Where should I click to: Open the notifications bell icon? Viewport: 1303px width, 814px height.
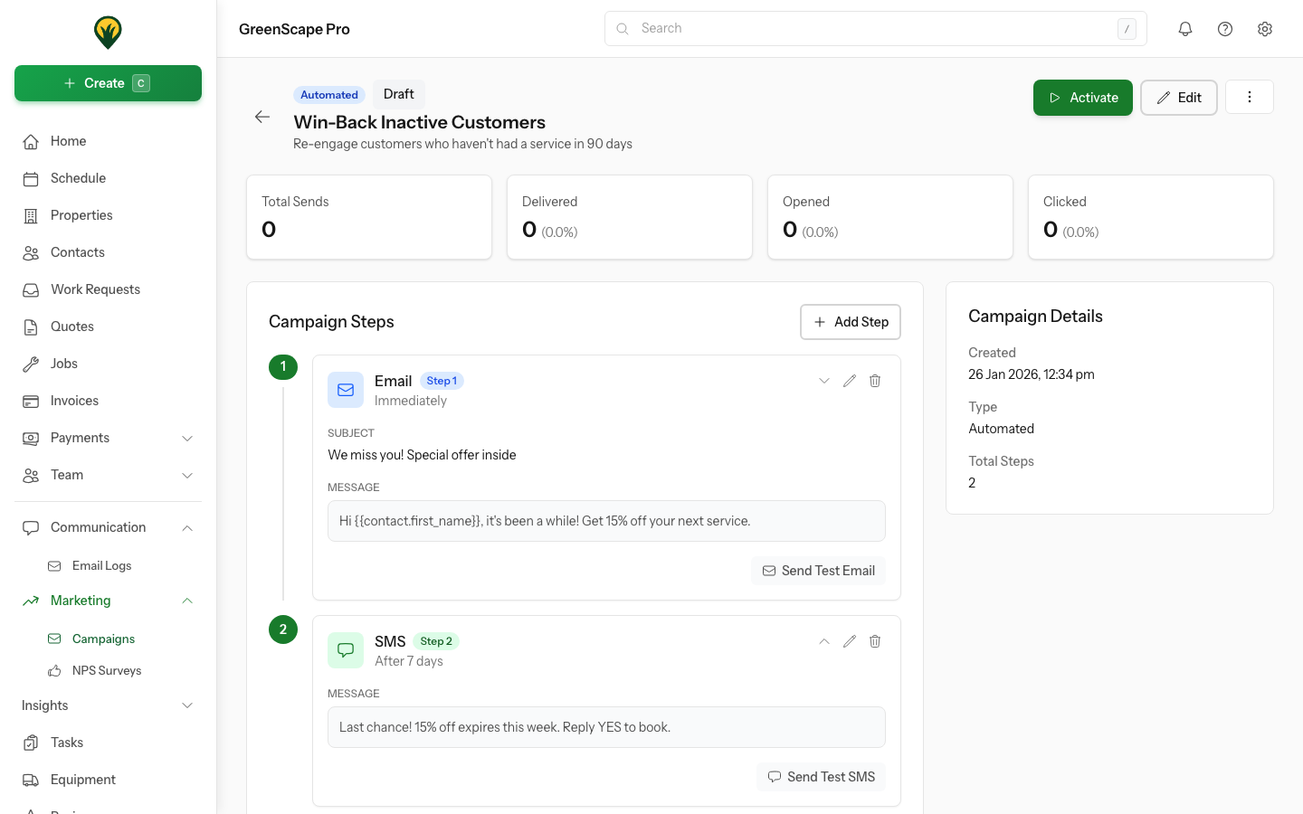[1184, 28]
